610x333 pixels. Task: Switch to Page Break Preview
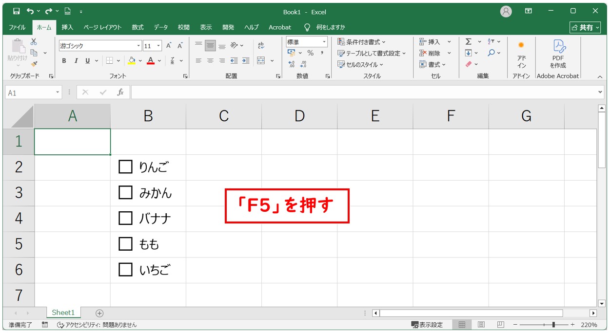(500, 325)
